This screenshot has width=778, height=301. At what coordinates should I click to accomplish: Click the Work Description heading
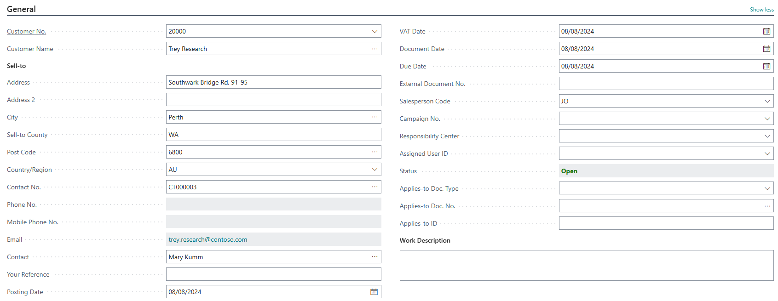(425, 240)
